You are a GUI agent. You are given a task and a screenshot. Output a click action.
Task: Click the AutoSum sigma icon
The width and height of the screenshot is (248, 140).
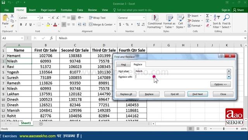208,16
